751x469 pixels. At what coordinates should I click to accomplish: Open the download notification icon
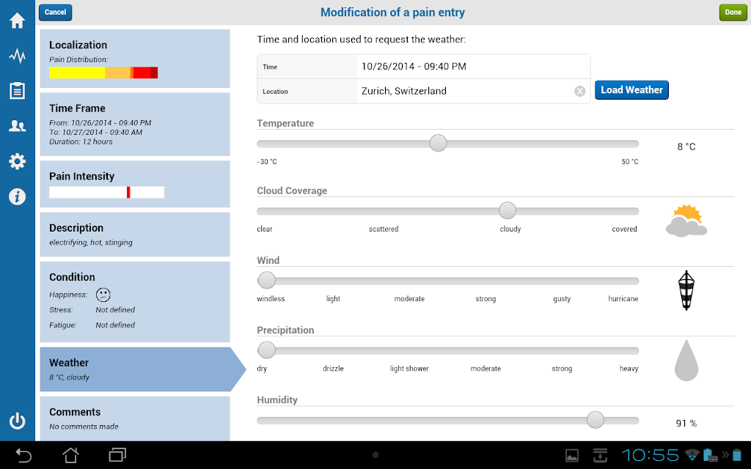(600, 456)
